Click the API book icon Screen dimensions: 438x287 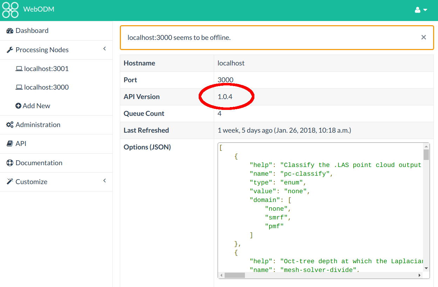coord(10,144)
